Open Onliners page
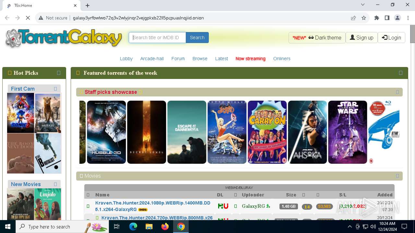 click(282, 59)
